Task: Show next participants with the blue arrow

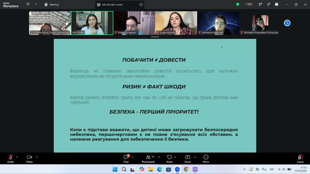Action: pos(287,23)
